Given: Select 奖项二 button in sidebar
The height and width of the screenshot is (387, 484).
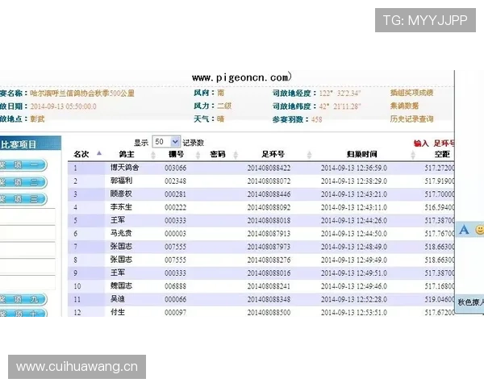Looking at the screenshot, I should click(23, 182).
